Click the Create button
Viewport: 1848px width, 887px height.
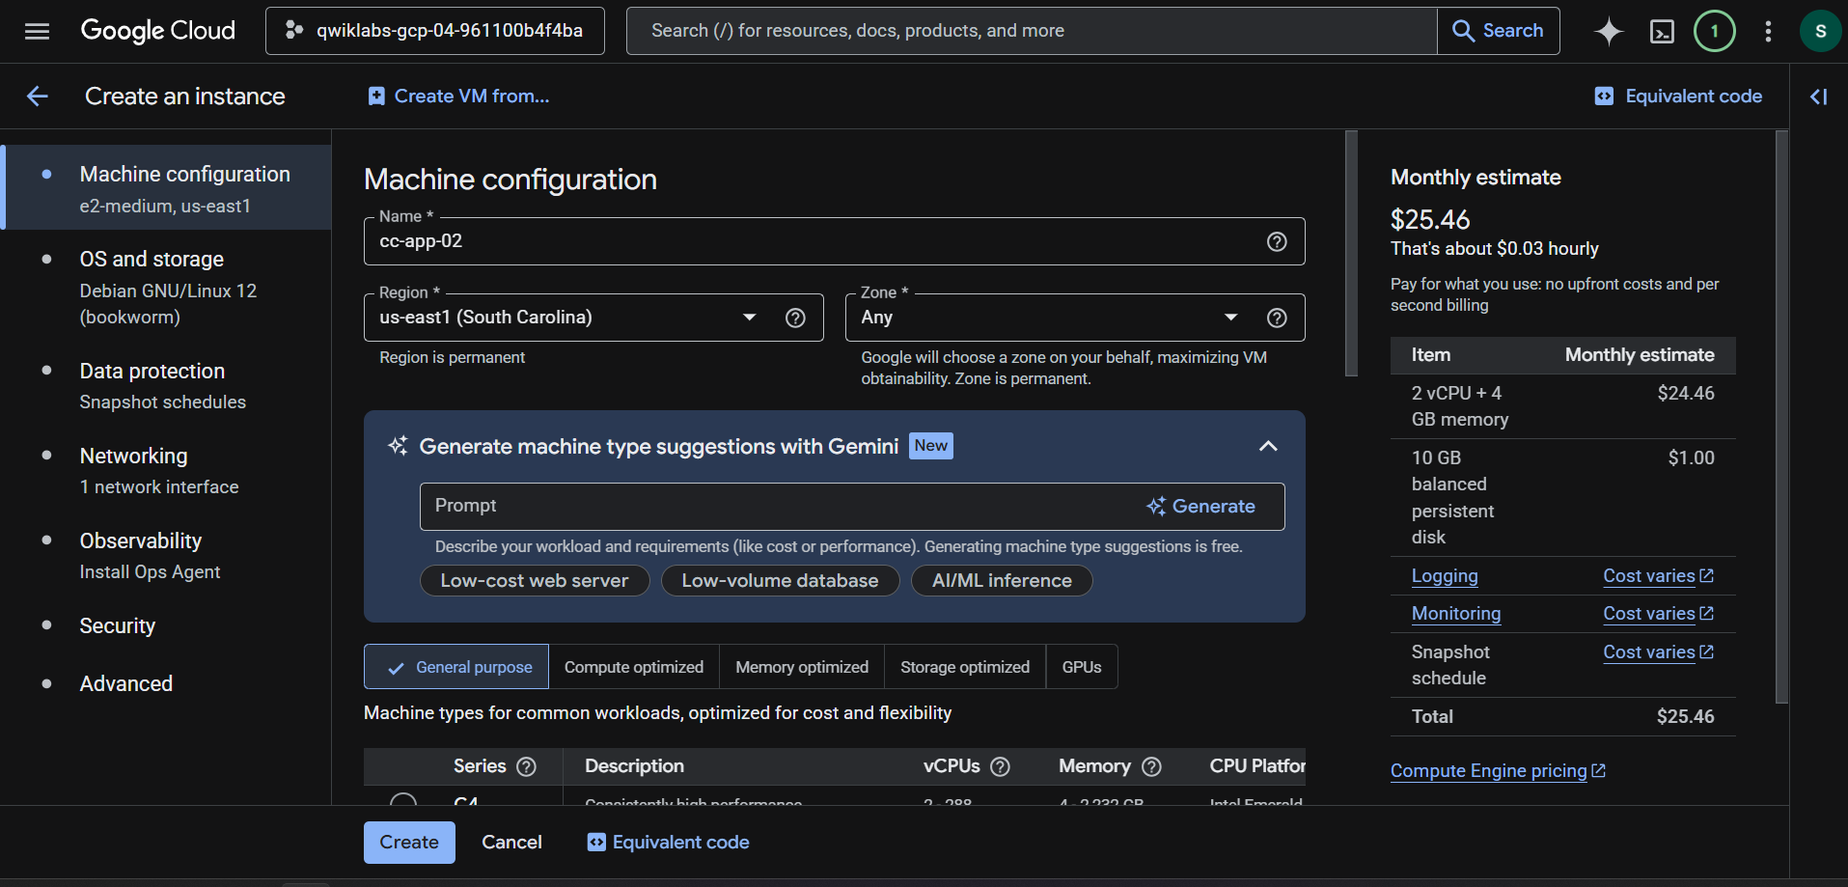pos(409,843)
